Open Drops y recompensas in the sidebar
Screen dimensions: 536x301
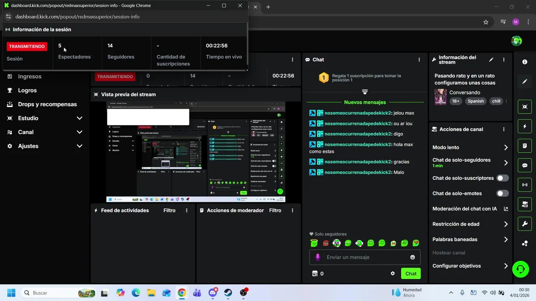pos(47,104)
